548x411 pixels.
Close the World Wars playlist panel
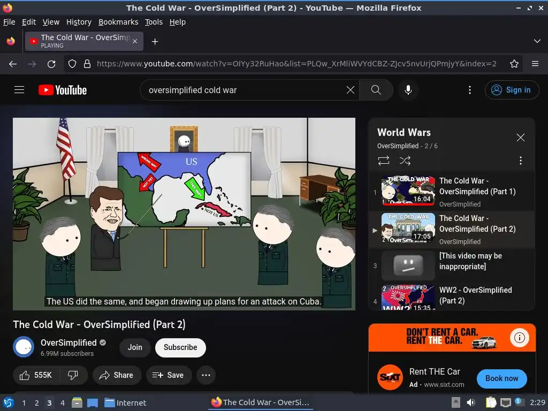point(520,138)
